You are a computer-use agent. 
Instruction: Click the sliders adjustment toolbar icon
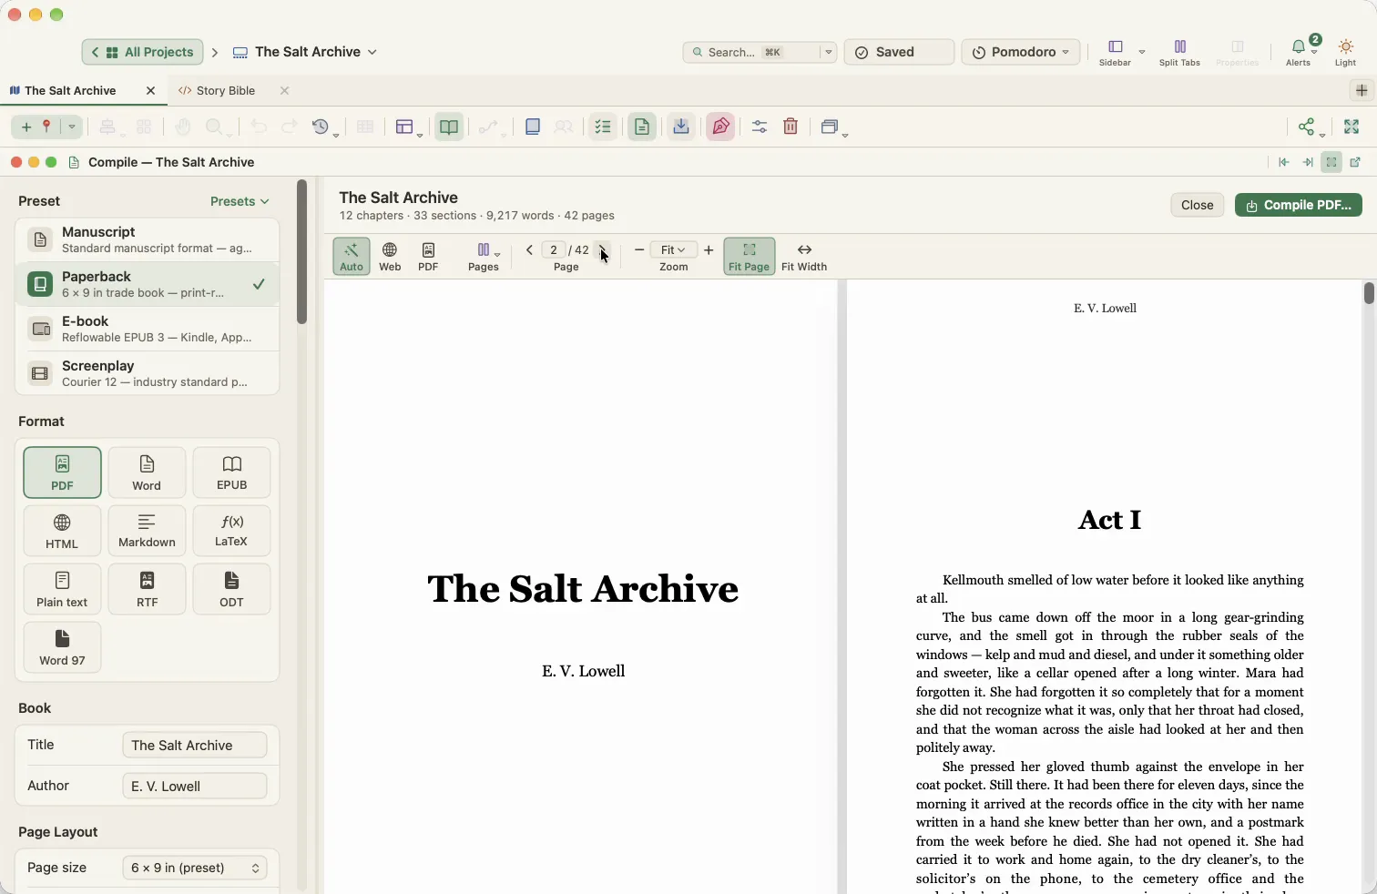[760, 127]
